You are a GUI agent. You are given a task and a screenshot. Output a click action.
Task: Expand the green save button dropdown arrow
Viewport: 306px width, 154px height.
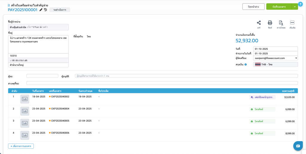[295, 7]
